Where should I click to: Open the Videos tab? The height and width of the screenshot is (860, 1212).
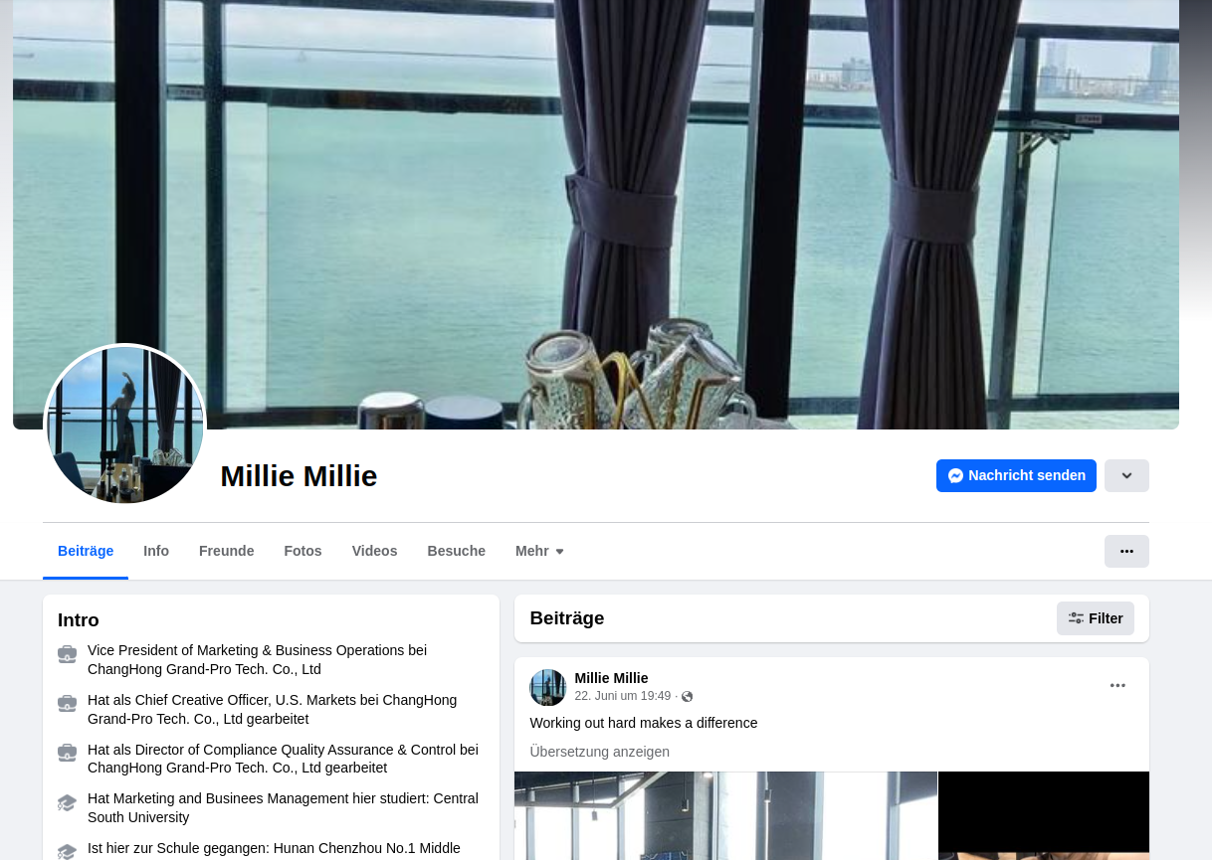374,551
